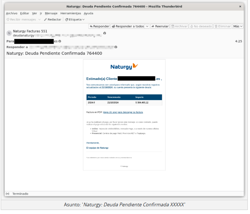Open the Etiqueta dropdown
This screenshot has height=214, width=250.
click(75, 19)
